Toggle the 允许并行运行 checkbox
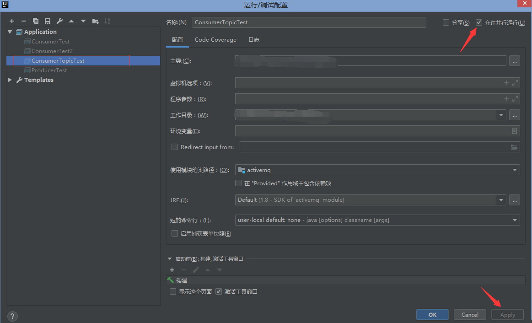Screen dimensions: 532x323 (479, 22)
